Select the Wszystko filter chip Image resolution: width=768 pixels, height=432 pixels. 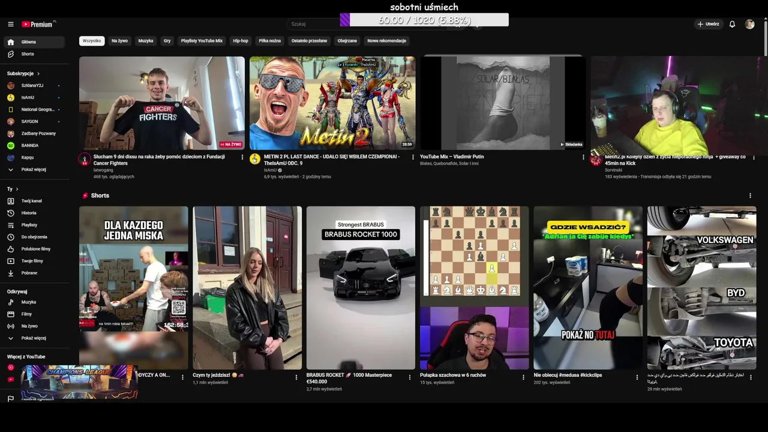pyautogui.click(x=92, y=41)
